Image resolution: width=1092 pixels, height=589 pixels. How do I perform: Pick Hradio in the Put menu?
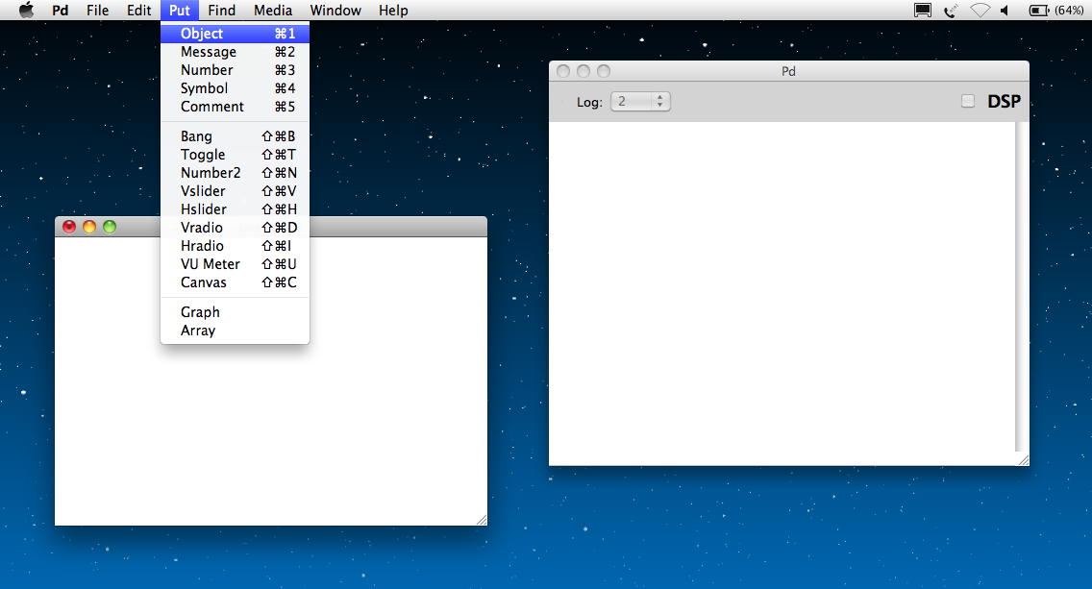[235, 246]
